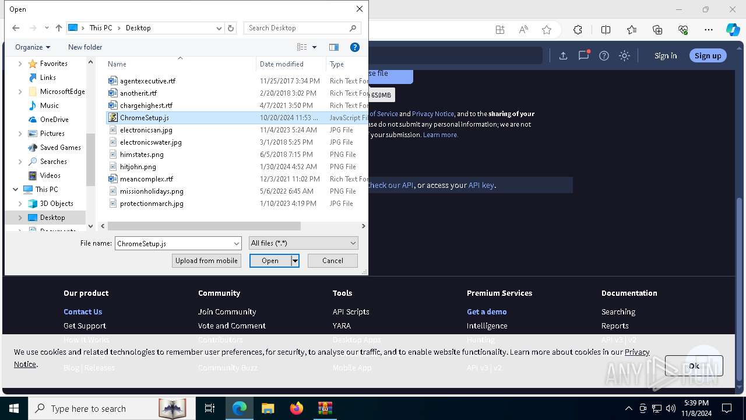This screenshot has width=746, height=420.
Task: Open Edge favorites star icon
Action: (546, 30)
